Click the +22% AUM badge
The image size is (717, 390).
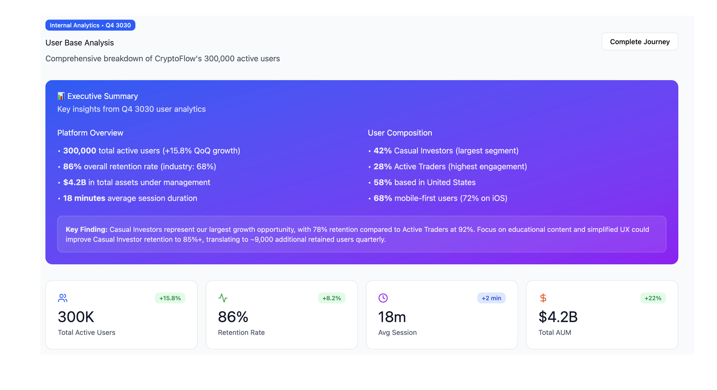[x=653, y=298]
